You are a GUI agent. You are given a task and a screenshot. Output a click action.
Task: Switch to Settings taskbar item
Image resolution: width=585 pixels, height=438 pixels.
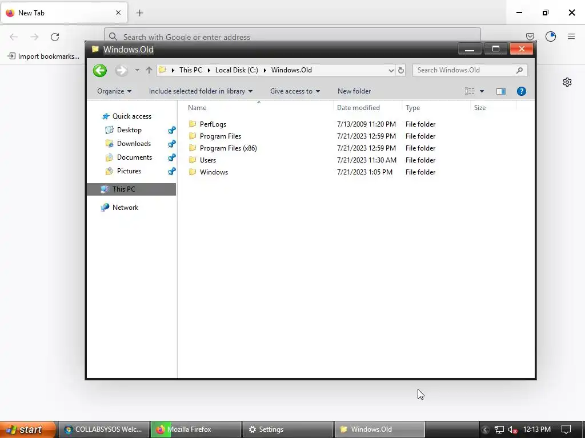(287, 429)
